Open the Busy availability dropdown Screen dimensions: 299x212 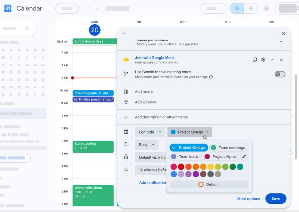[147, 144]
